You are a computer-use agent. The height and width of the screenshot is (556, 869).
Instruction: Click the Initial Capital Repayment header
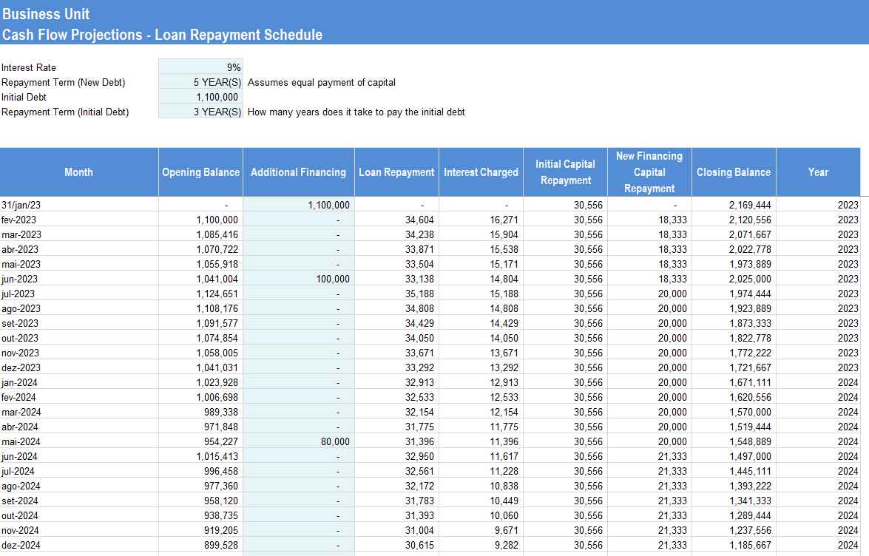[x=565, y=172]
